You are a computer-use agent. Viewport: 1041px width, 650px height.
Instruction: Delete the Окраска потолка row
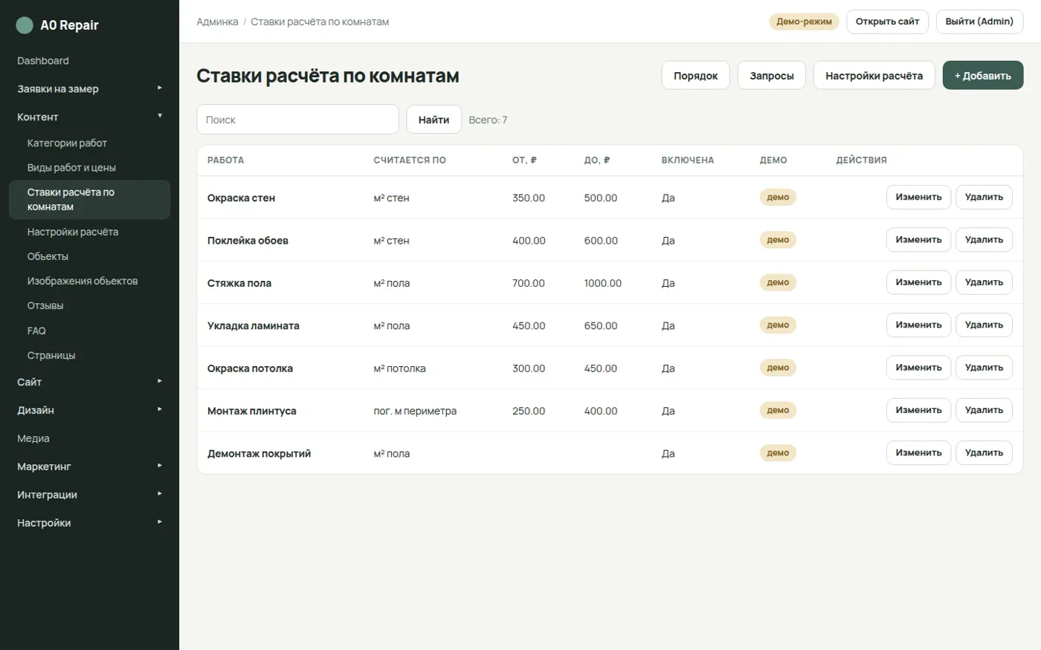984,368
